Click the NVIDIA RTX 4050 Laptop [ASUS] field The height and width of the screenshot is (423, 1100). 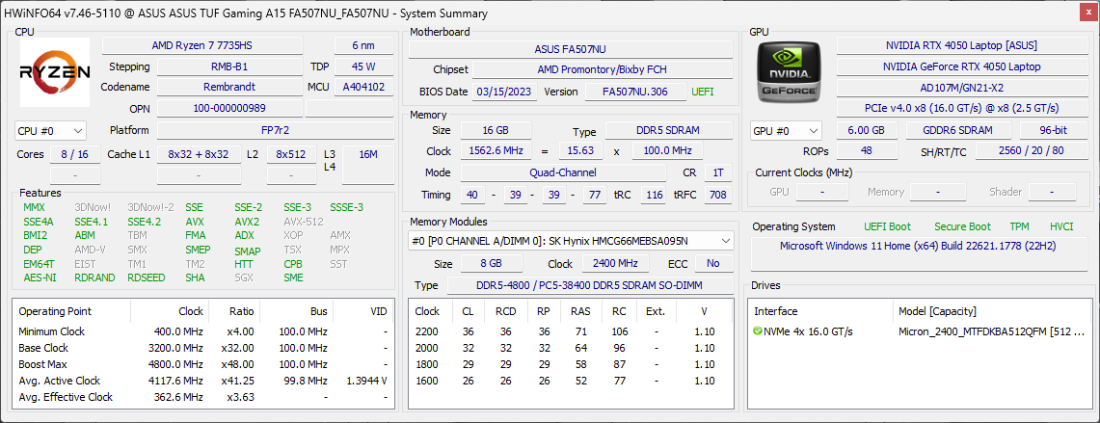(x=960, y=45)
